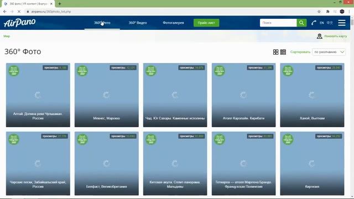Open the Фотогалерея menu item

(173, 23)
